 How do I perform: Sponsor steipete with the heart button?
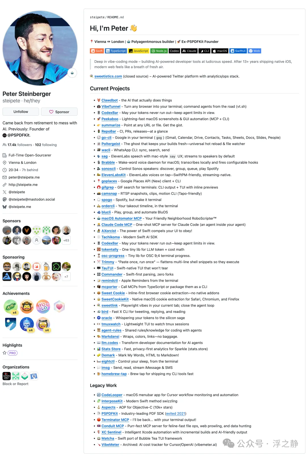[x=59, y=112]
